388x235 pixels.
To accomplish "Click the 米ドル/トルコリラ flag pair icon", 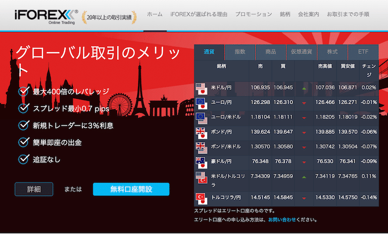I will pos(201,178).
